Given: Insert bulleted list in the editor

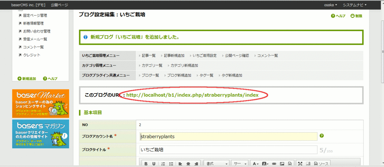Looking at the screenshot, I should point(171,164).
